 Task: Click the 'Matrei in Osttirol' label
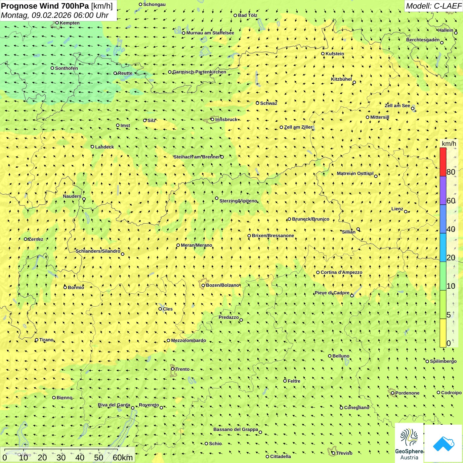(355, 173)
